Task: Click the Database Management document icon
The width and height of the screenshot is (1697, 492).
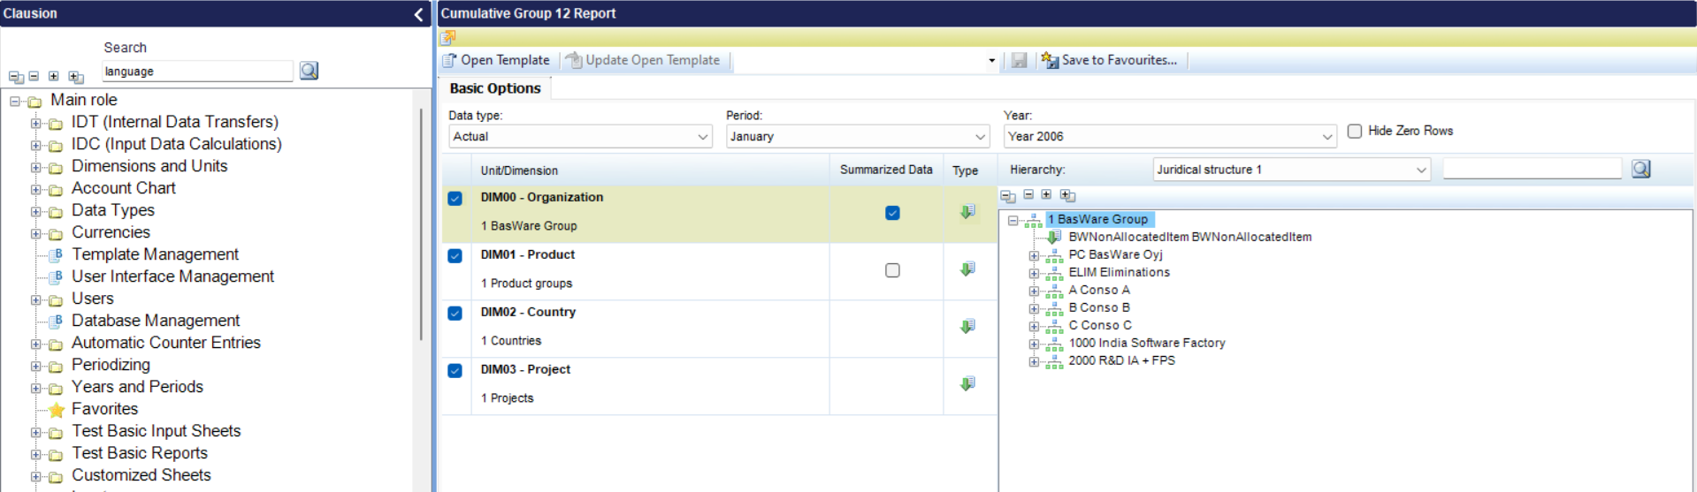Action: (57, 321)
